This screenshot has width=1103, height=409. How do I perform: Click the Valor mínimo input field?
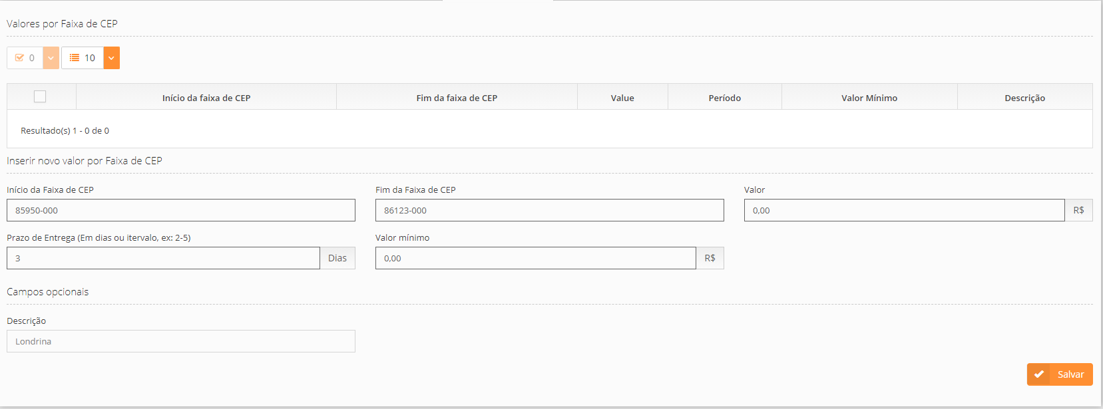(535, 258)
